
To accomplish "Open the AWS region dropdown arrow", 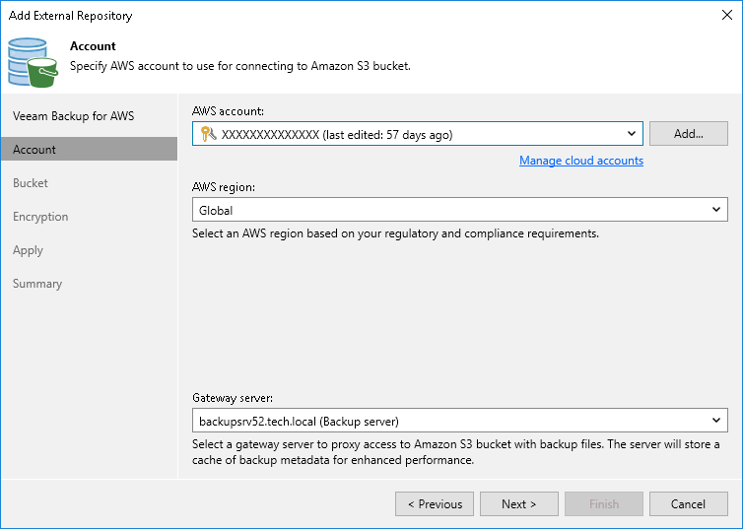I will pyautogui.click(x=716, y=210).
